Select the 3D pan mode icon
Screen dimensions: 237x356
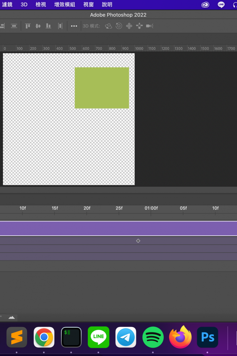[129, 26]
